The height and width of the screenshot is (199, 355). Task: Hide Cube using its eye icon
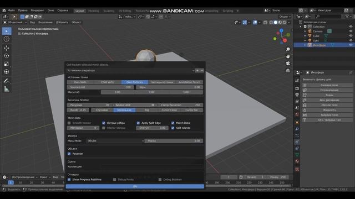[x=351, y=35]
